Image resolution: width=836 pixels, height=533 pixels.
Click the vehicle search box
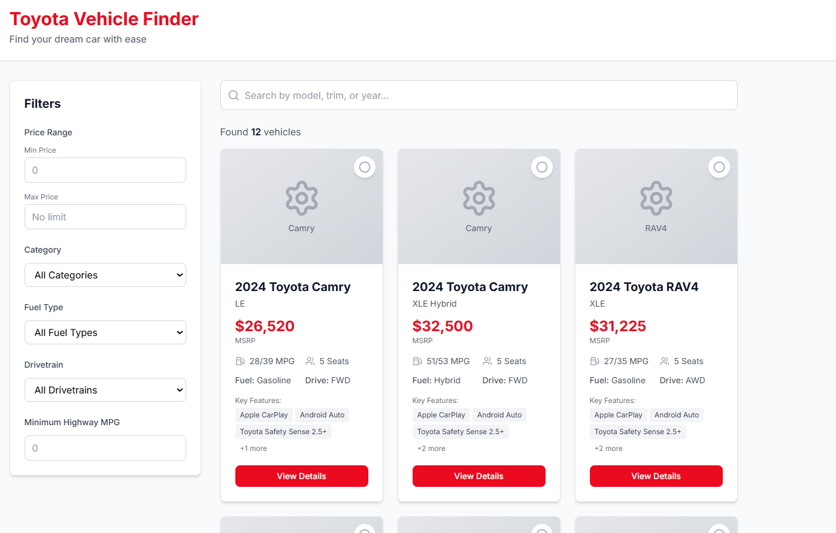[x=479, y=95]
